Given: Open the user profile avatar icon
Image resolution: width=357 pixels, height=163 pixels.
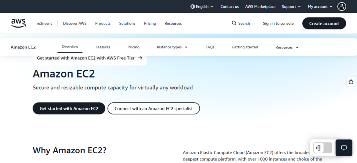Looking at the screenshot, I should point(342,7).
